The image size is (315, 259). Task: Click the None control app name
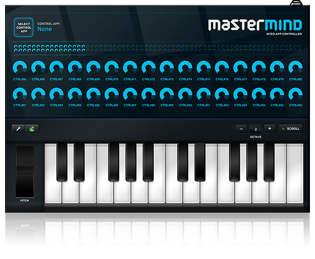point(44,29)
